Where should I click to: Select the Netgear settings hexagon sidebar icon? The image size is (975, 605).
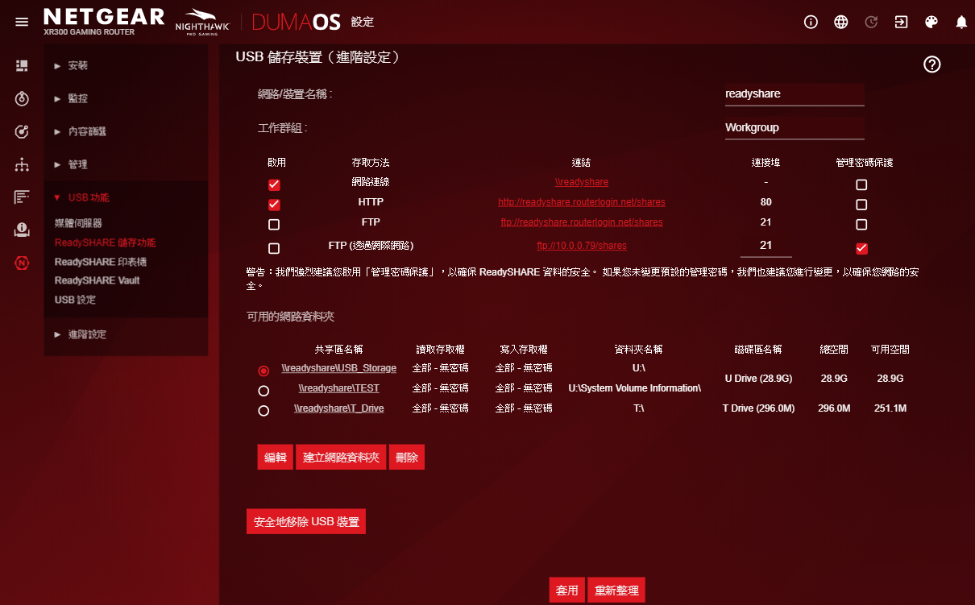coord(22,263)
